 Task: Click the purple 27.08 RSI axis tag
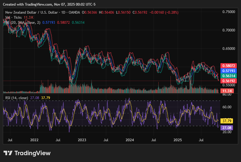coord(228,127)
